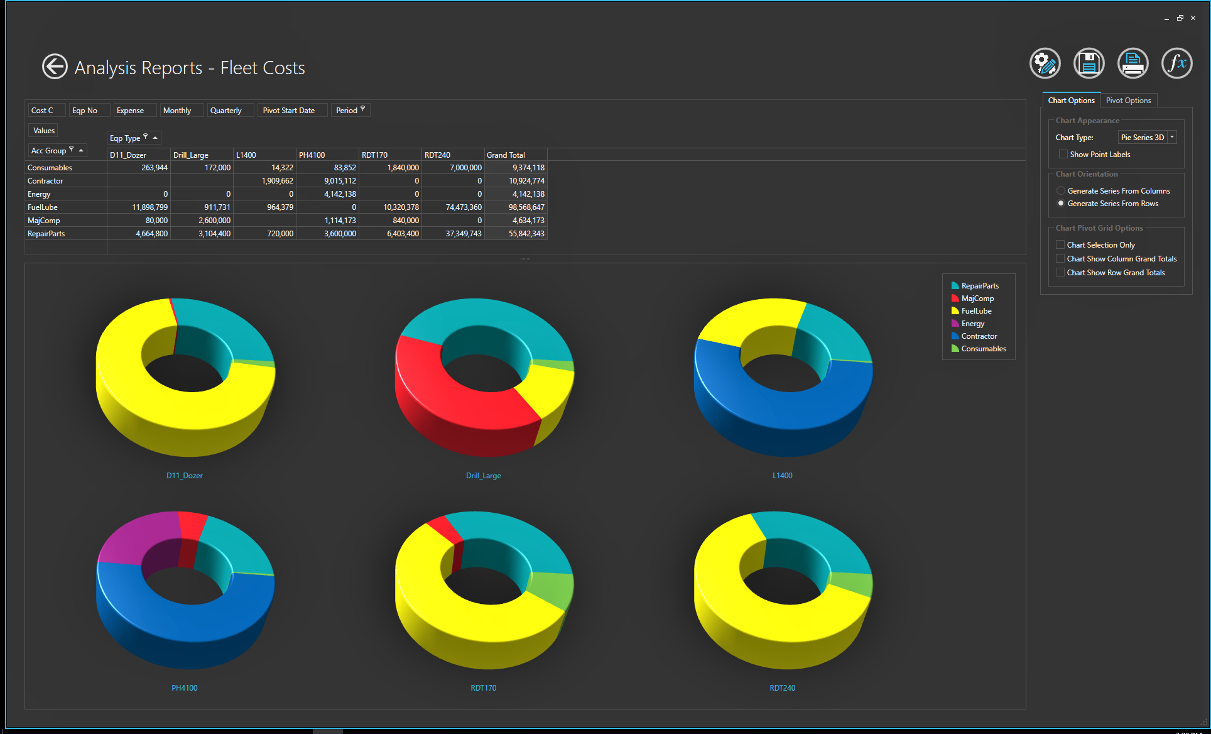Switch to the Pivot Options tab
The height and width of the screenshot is (734, 1211).
click(x=1128, y=100)
